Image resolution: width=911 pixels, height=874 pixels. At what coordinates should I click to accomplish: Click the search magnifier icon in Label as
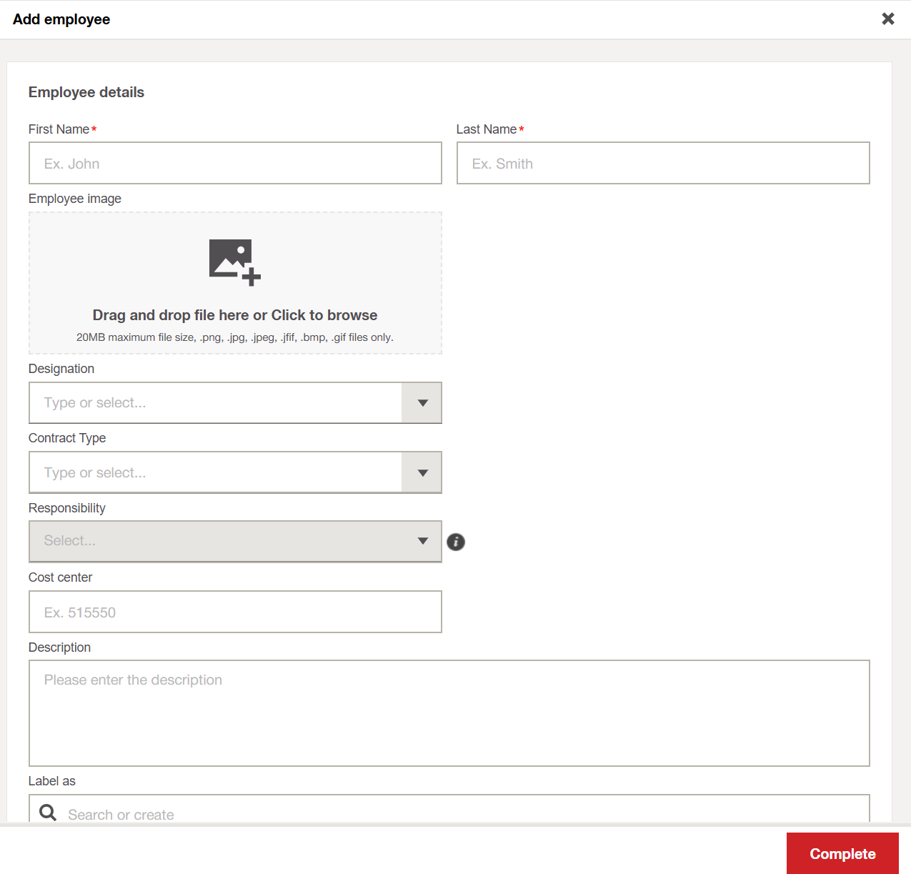[x=48, y=813]
